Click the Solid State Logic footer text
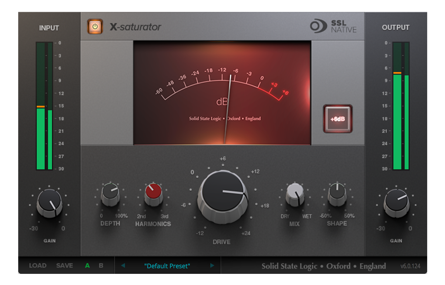Screen dimensions: 445x285 tap(324, 266)
